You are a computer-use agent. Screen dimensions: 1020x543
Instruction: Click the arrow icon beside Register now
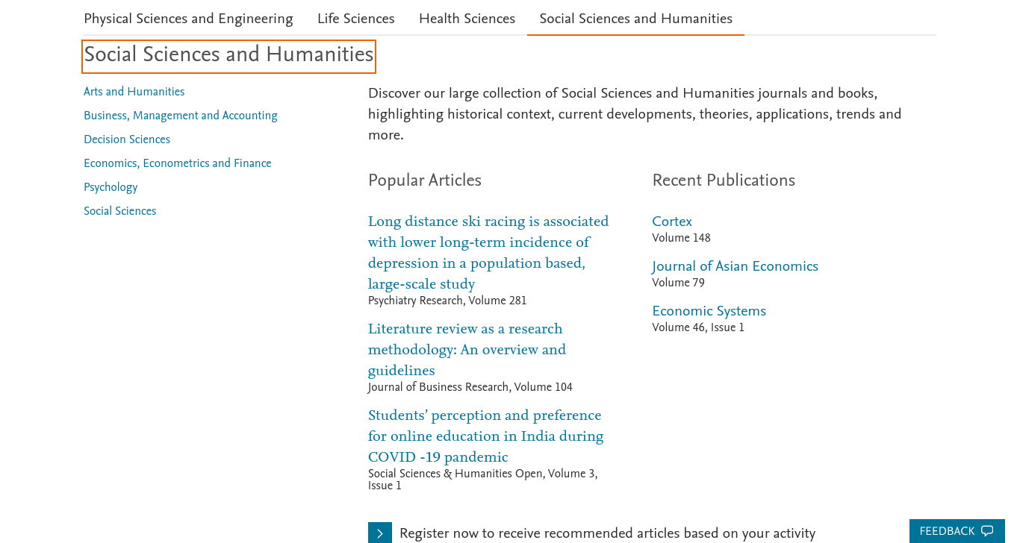tap(379, 533)
